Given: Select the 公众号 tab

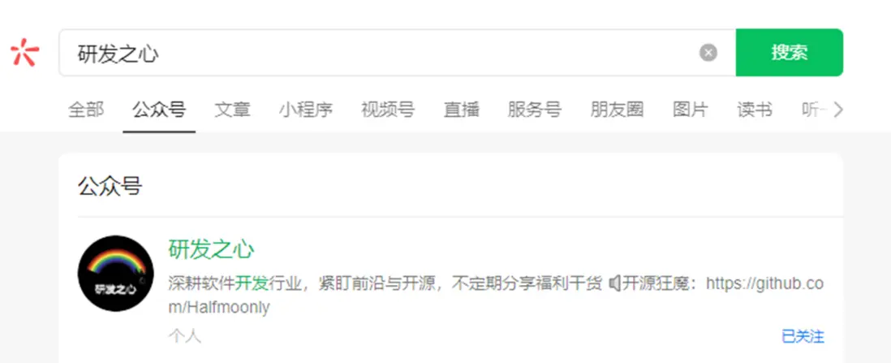Looking at the screenshot, I should coord(159,110).
